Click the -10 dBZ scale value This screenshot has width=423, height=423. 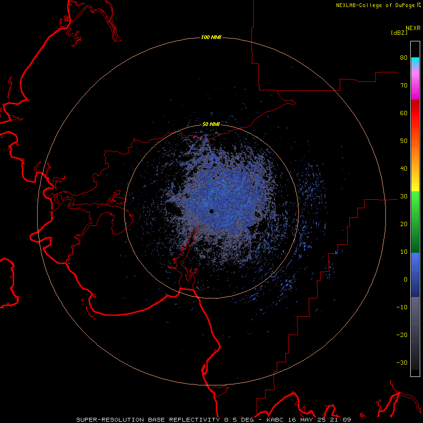click(402, 307)
